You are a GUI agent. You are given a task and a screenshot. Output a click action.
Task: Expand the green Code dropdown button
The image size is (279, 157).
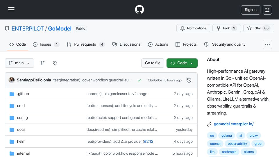tap(182, 63)
